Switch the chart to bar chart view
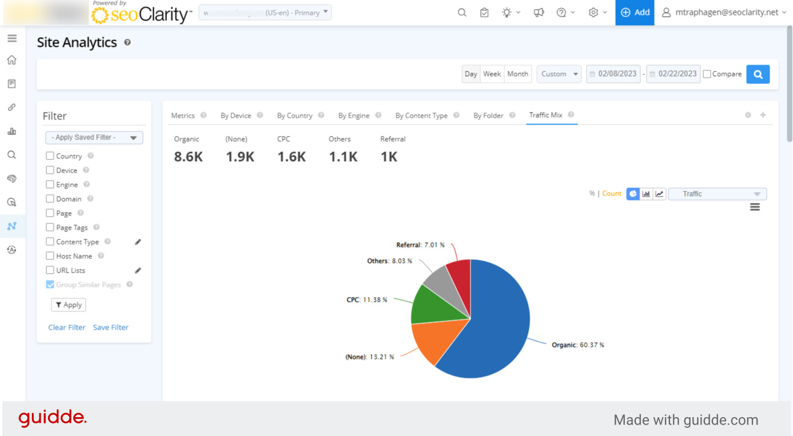 (x=646, y=194)
